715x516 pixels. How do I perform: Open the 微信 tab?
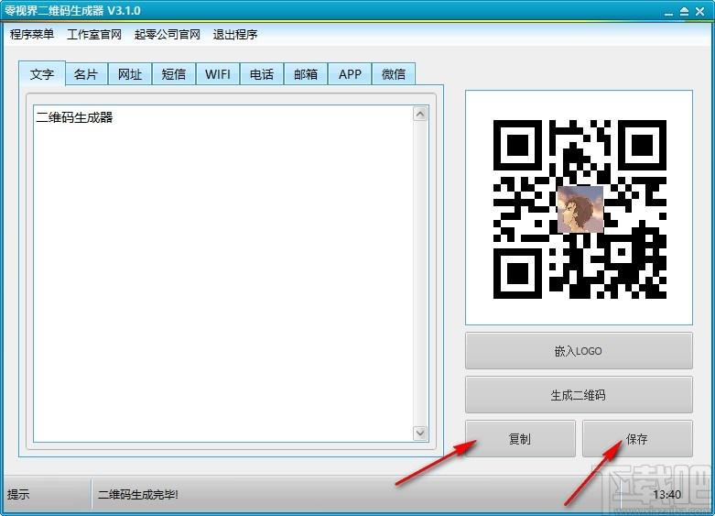click(394, 74)
